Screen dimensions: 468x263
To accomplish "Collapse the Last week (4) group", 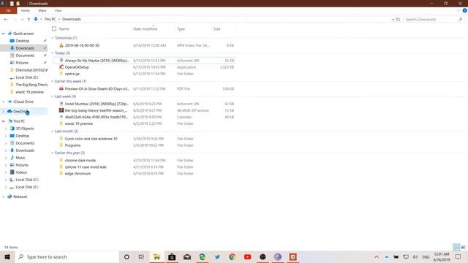I will pyautogui.click(x=53, y=96).
